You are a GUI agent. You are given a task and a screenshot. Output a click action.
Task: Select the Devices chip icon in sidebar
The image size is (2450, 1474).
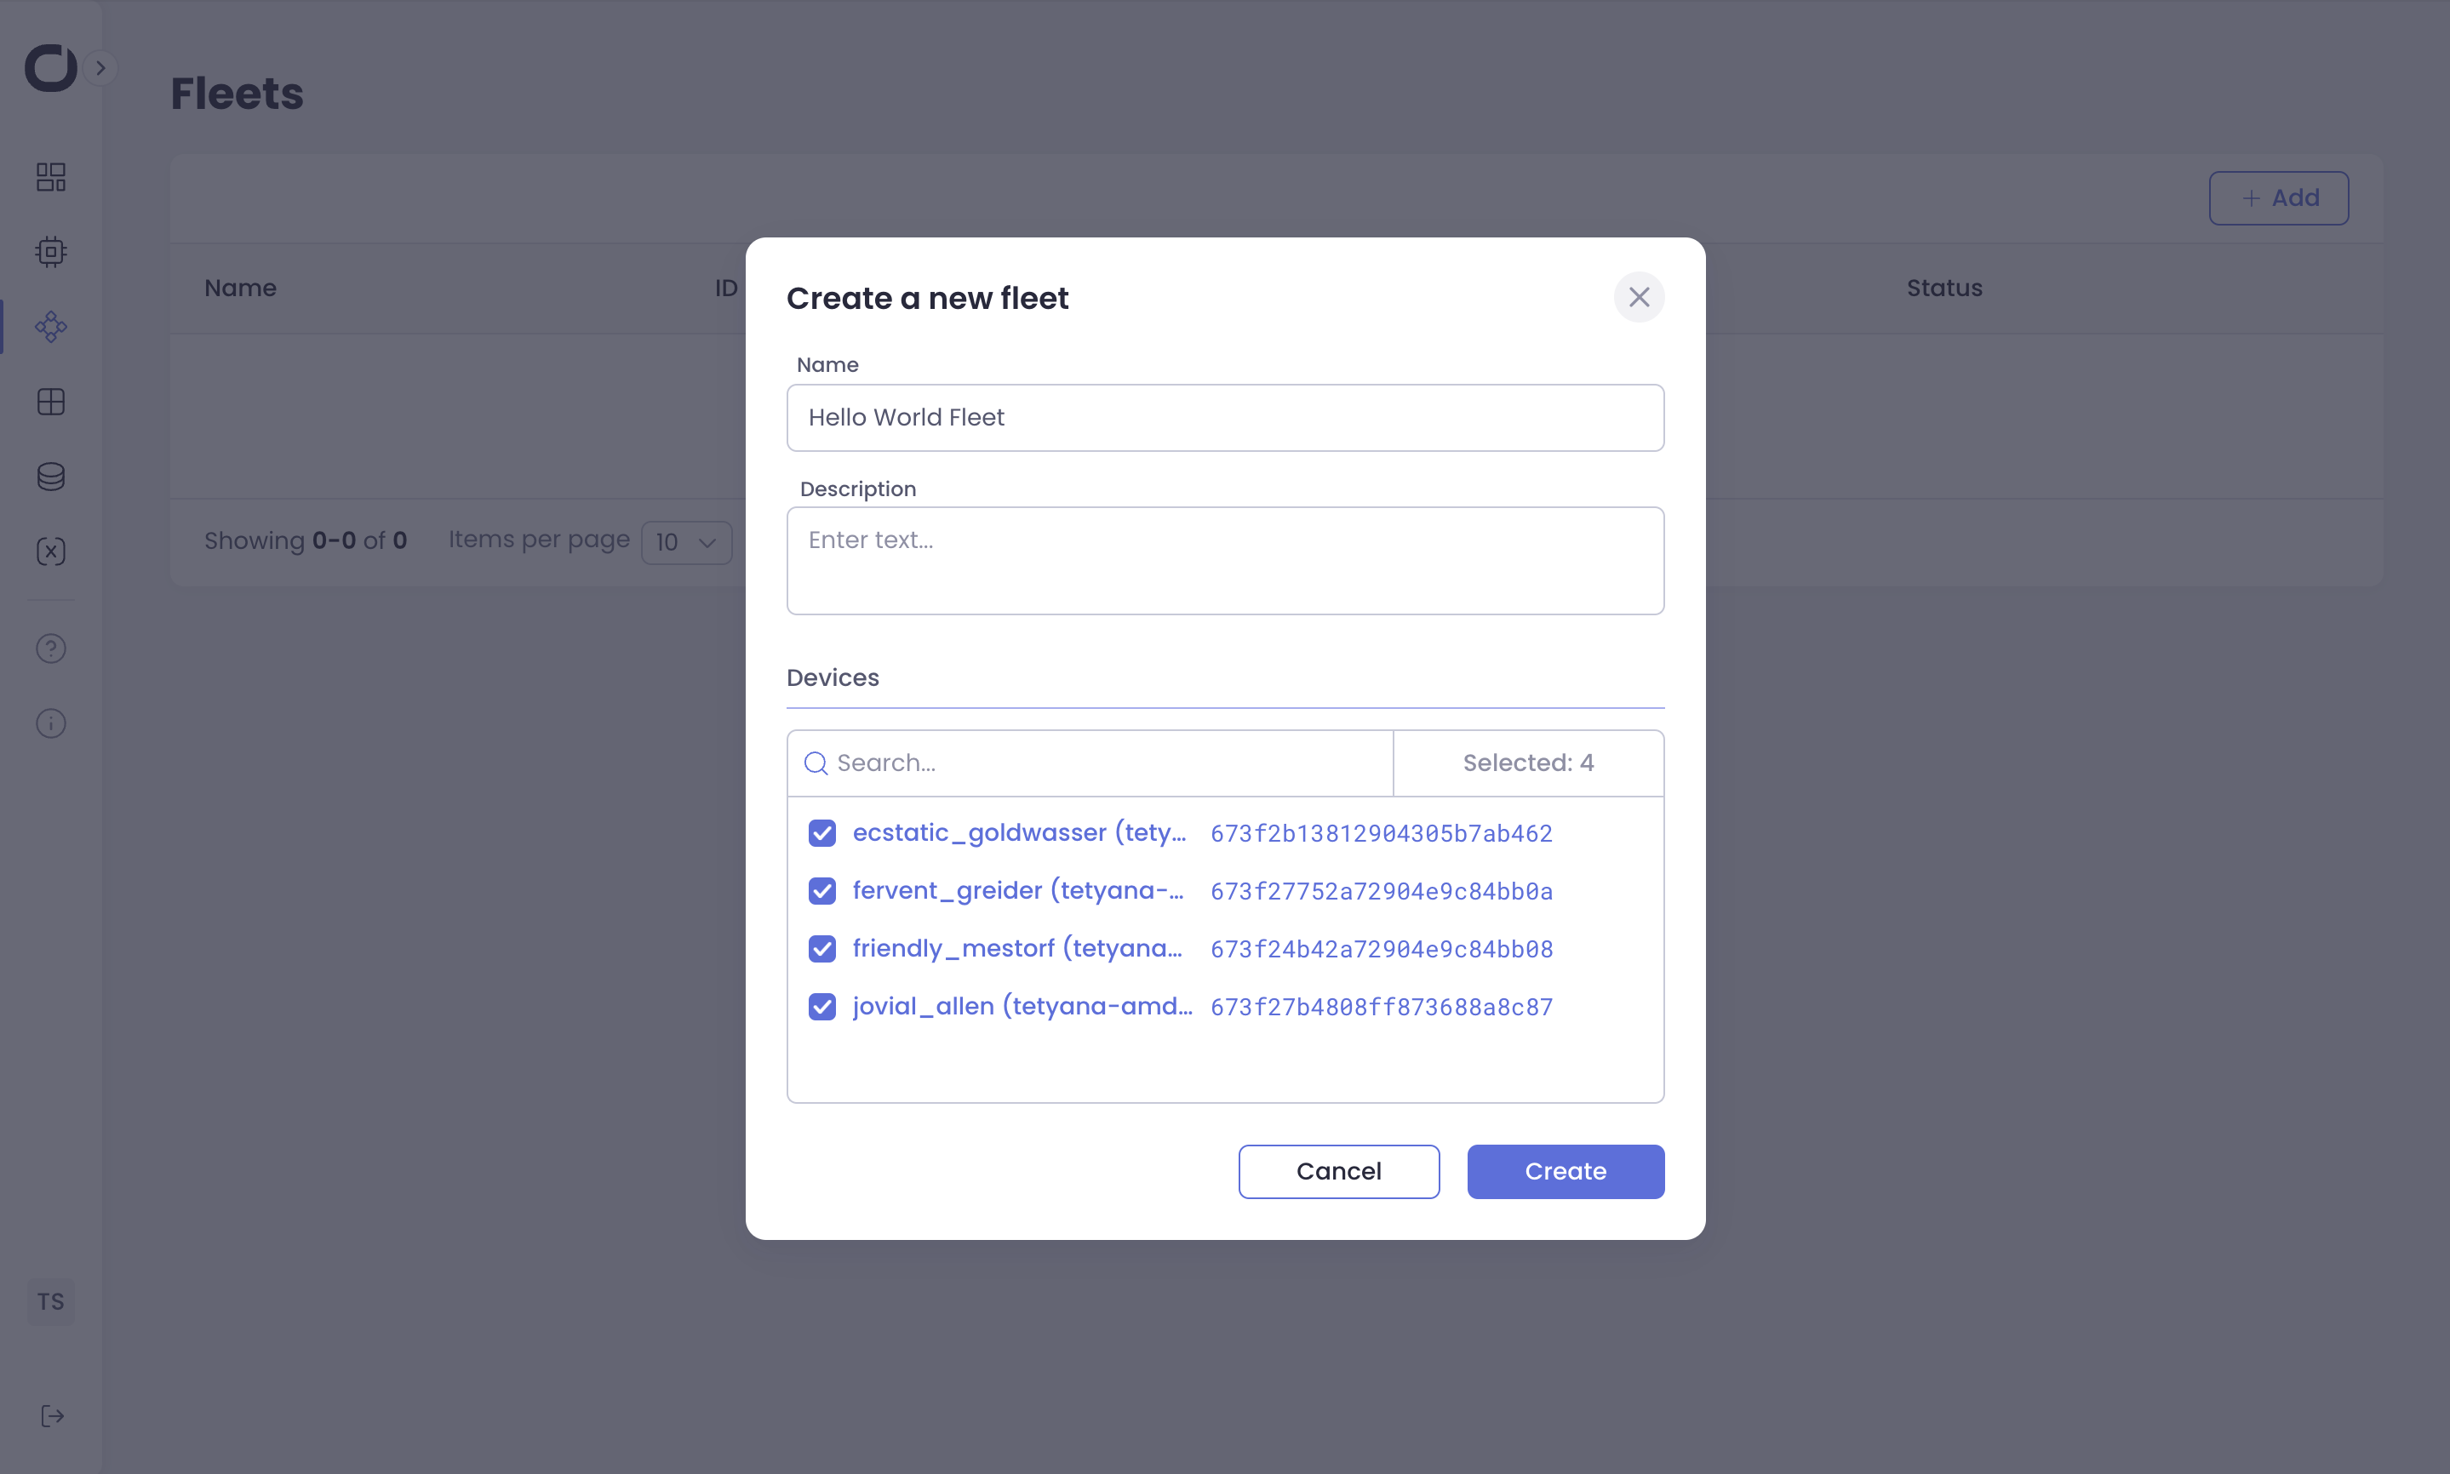(49, 251)
